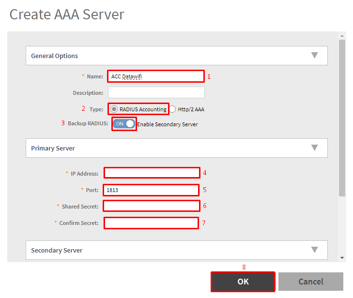
Task: Click the scrollbar up arrow
Action: [342, 36]
